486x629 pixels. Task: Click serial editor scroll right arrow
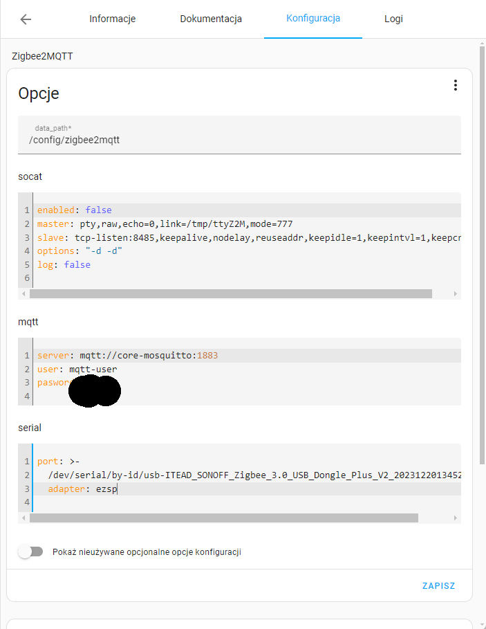[x=456, y=518]
